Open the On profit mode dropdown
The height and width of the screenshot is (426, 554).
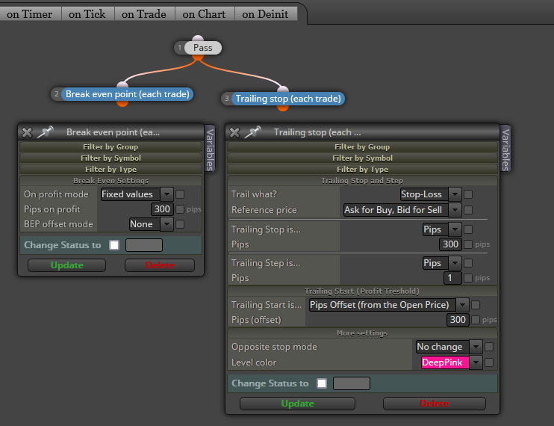tap(137, 194)
